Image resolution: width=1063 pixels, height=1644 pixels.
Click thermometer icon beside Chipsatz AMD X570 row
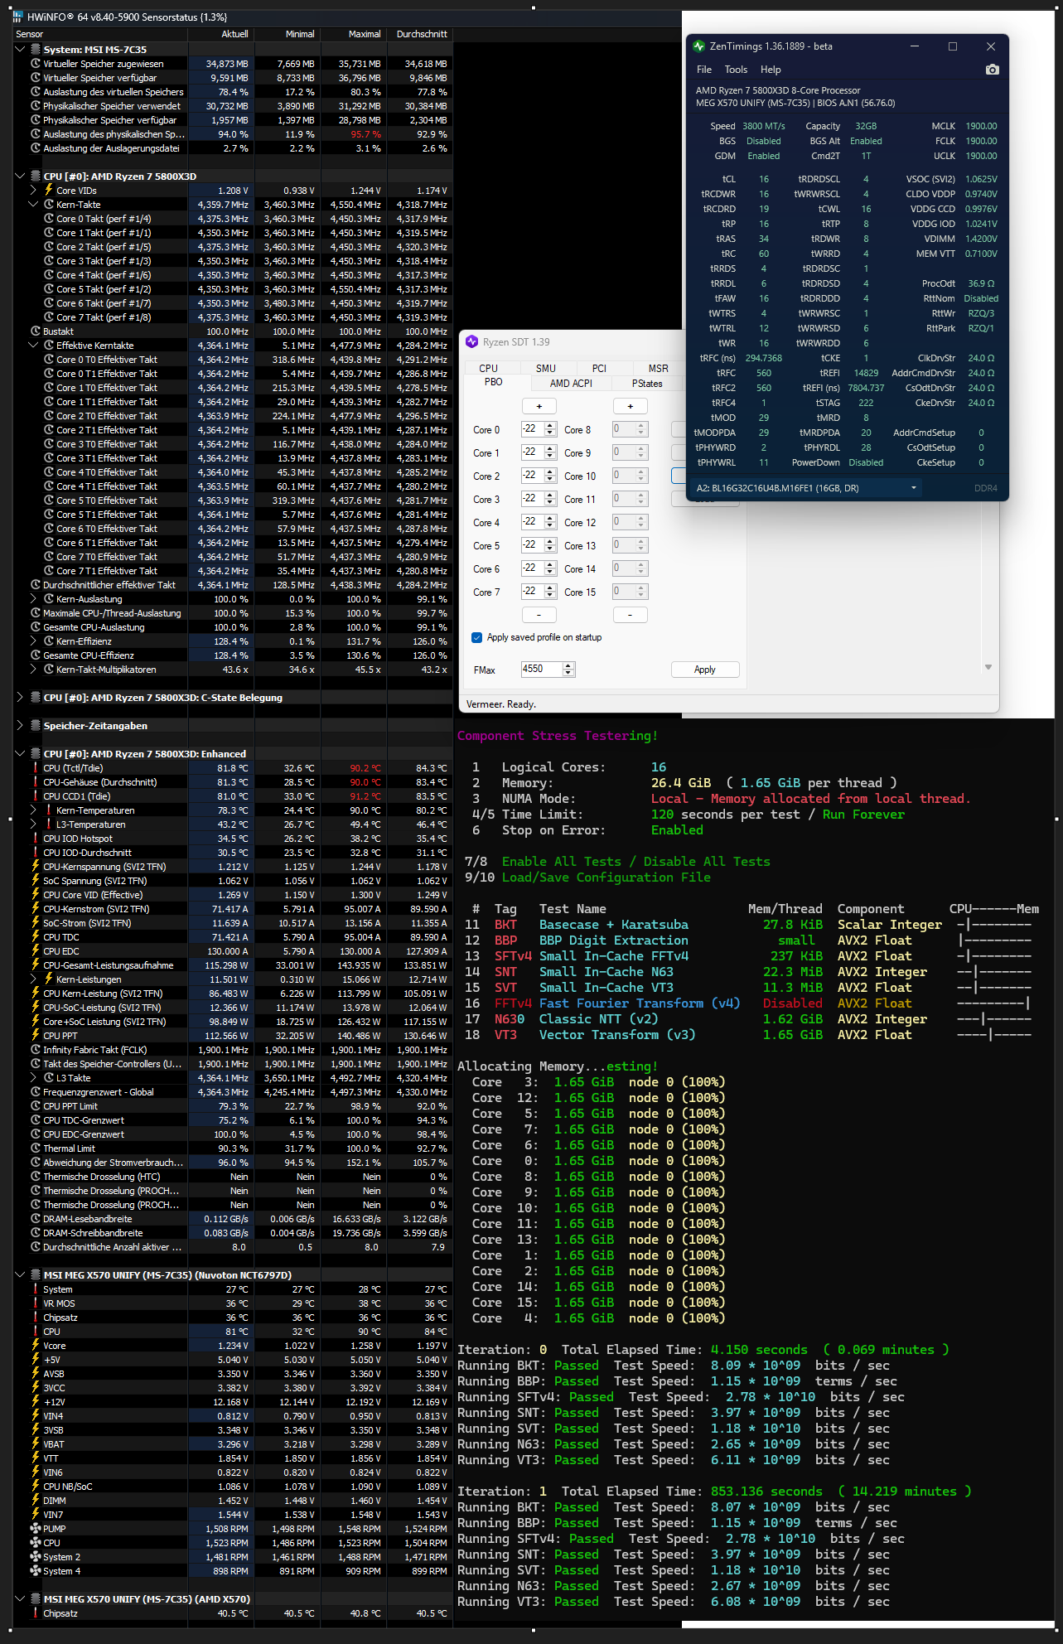pyautogui.click(x=36, y=1613)
